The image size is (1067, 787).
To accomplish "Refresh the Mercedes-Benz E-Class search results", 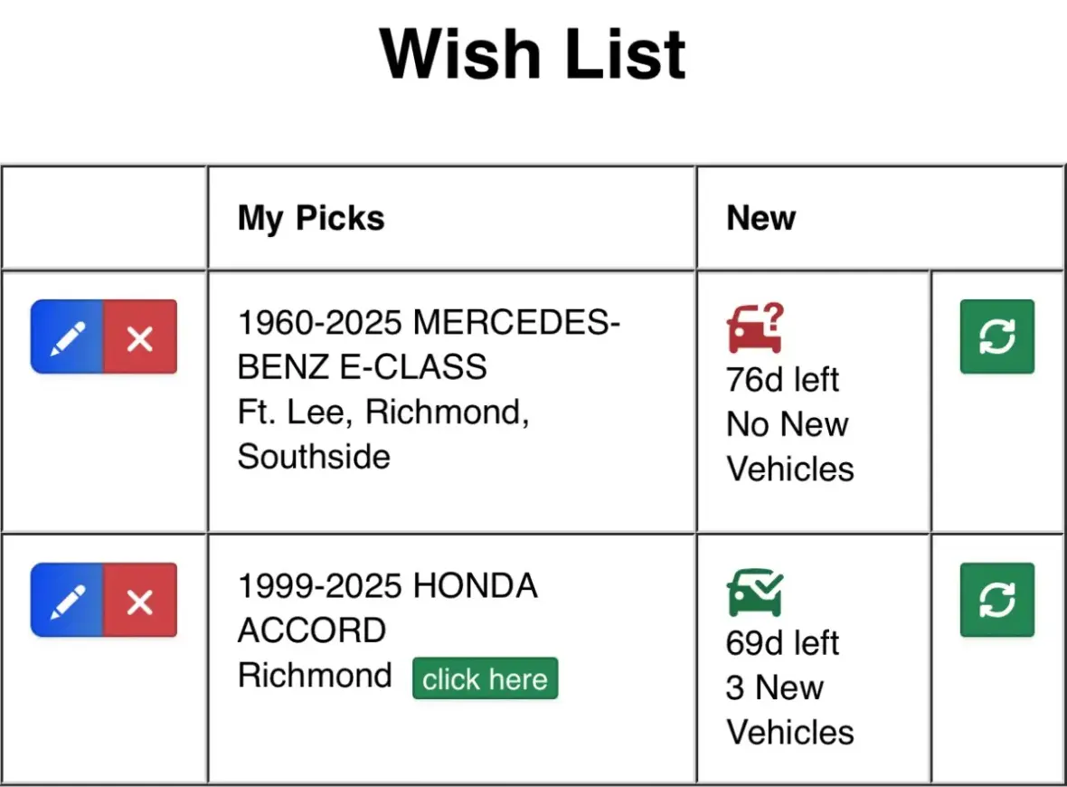I will pyautogui.click(x=996, y=337).
